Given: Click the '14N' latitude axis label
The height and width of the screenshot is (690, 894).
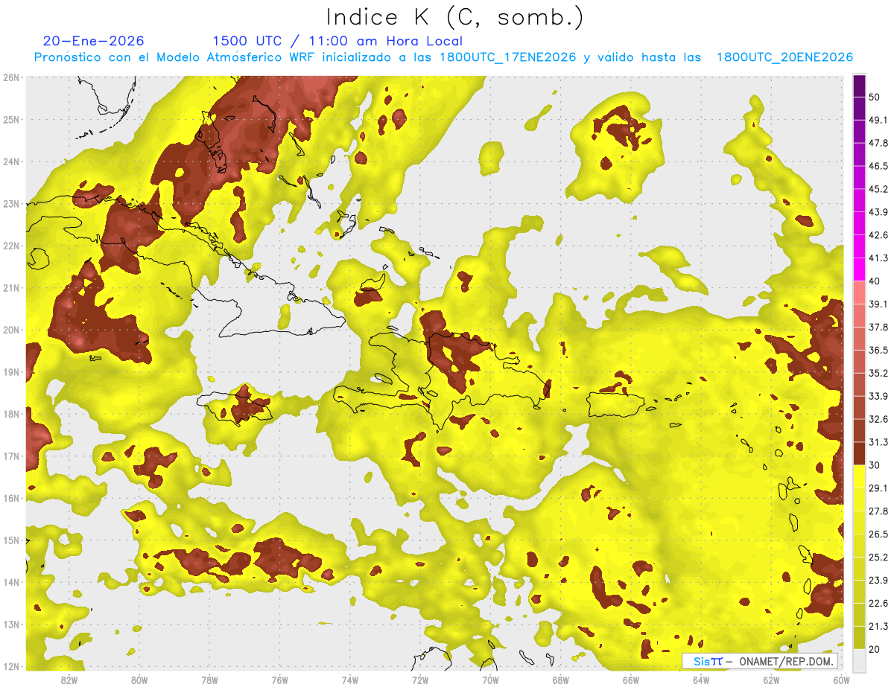Looking at the screenshot, I should coord(12,582).
